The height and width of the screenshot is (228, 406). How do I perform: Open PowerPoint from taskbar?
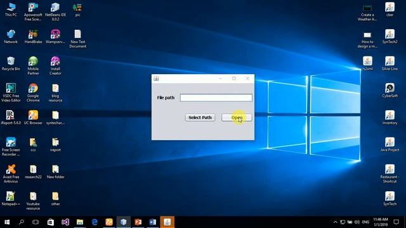[x=138, y=222]
